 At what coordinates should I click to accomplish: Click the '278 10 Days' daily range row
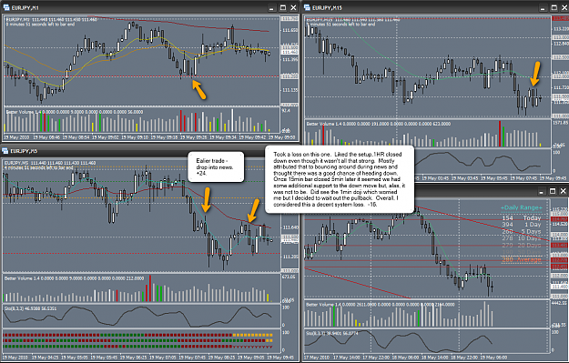click(x=522, y=238)
